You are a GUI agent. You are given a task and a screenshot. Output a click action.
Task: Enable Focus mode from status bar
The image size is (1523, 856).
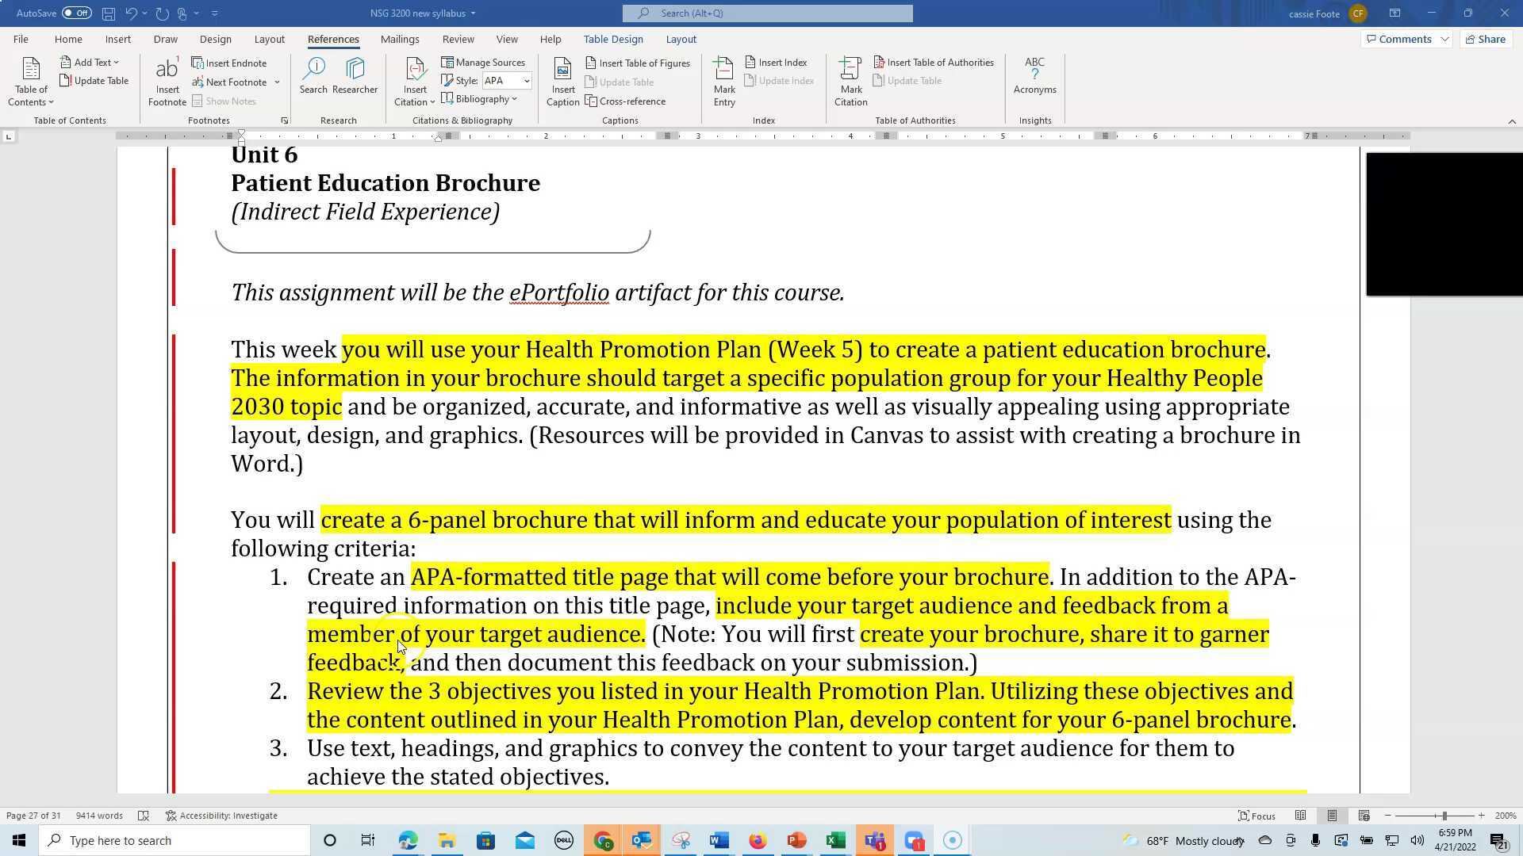[1256, 816]
